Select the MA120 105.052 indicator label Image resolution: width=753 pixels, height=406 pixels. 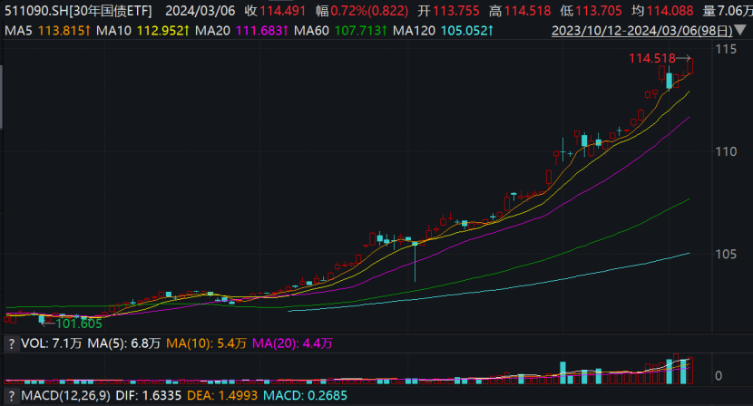(443, 31)
